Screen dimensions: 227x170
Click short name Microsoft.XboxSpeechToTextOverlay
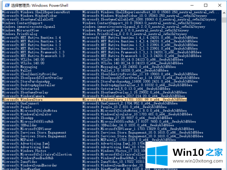click(32, 78)
